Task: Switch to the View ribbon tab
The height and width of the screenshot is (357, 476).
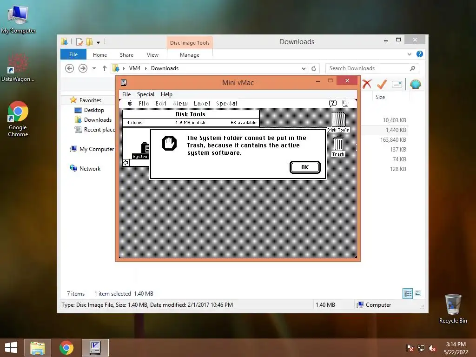Action: pos(152,55)
